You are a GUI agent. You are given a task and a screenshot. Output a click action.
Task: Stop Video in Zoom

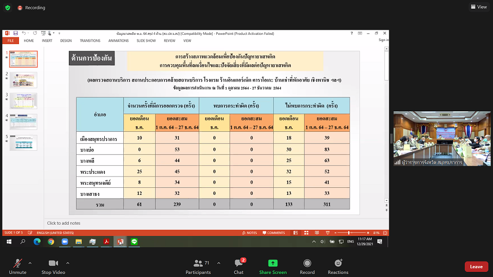[x=53, y=267]
